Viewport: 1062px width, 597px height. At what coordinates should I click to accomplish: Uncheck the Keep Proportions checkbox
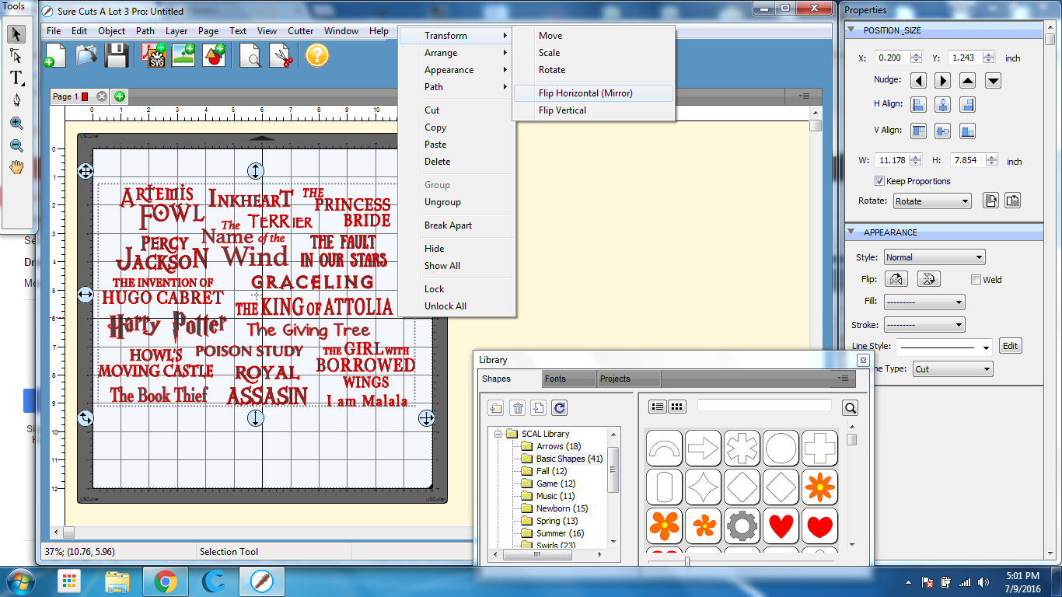point(879,181)
